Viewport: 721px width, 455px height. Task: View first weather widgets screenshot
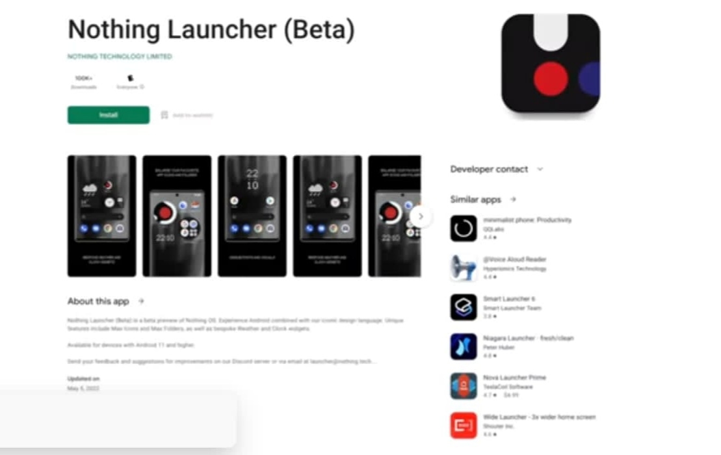click(x=101, y=216)
